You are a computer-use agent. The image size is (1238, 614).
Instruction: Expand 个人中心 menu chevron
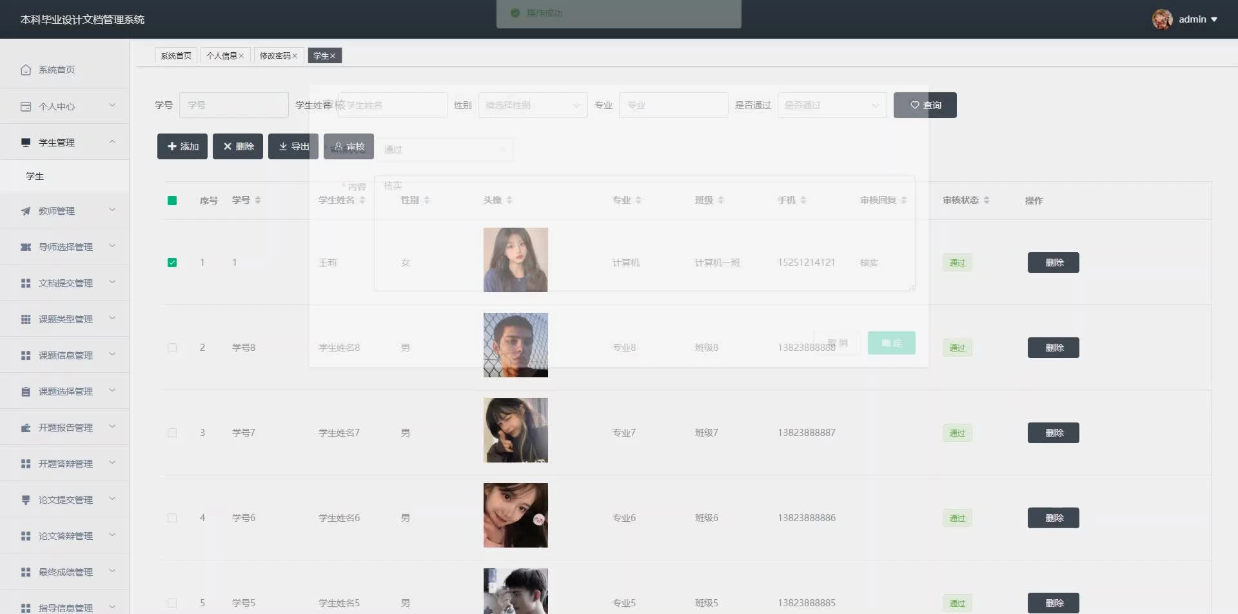[112, 105]
